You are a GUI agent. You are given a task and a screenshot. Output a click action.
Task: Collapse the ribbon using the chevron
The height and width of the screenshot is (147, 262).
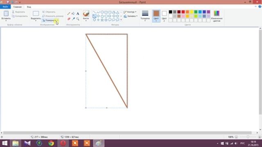tap(255, 7)
